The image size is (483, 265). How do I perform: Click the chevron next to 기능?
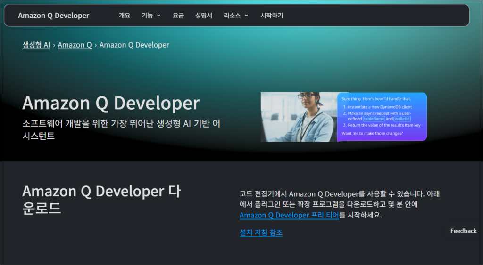point(158,16)
